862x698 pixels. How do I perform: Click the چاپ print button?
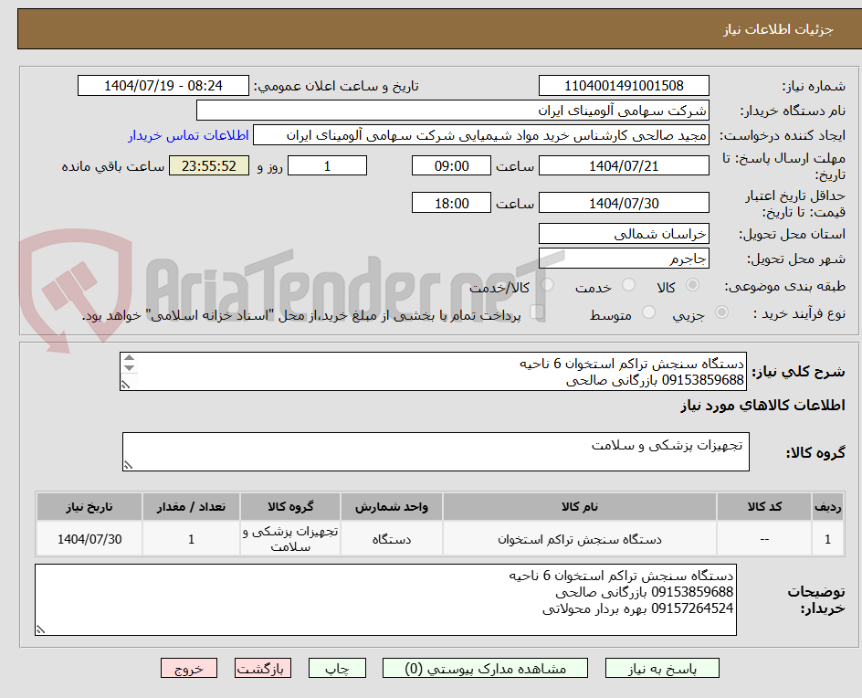click(338, 668)
